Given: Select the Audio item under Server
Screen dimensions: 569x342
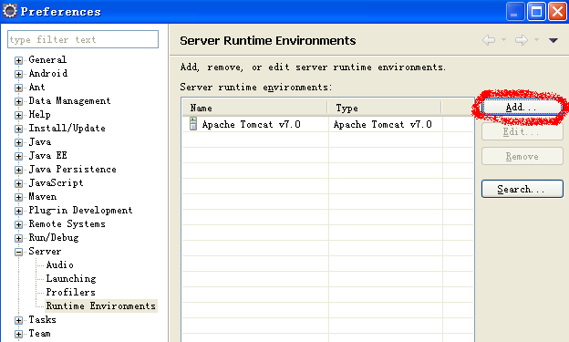Looking at the screenshot, I should (60, 265).
